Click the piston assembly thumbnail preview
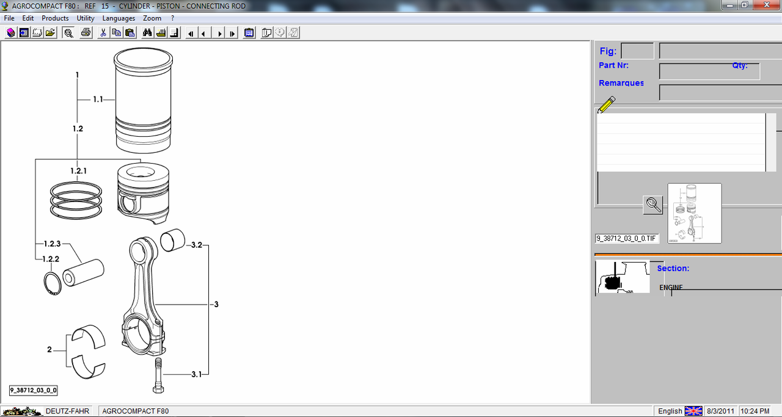Screen dimensions: 782x417 click(695, 213)
